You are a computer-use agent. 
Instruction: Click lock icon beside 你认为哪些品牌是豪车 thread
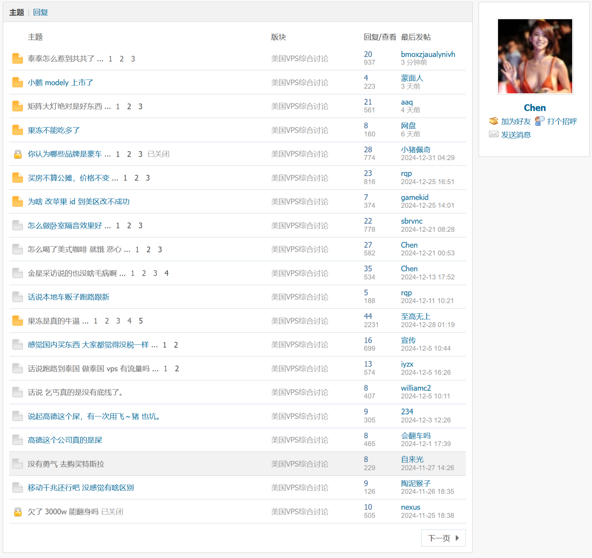[x=17, y=154]
